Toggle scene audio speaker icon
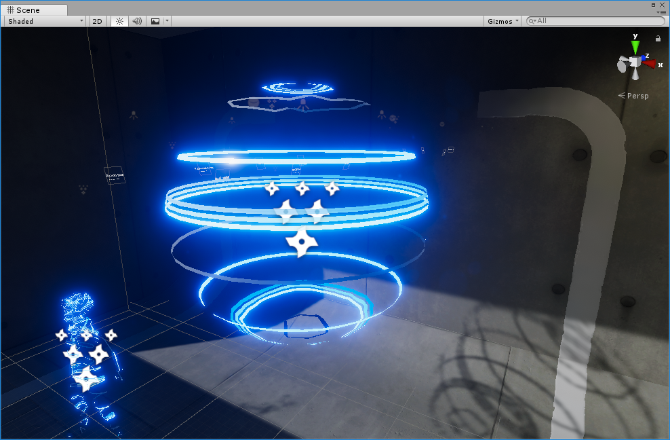Screen dimensions: 670x440 [x=137, y=21]
